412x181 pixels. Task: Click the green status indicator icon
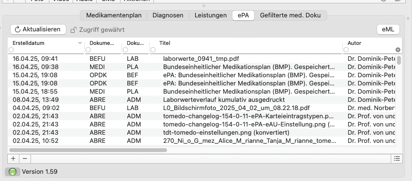13,172
